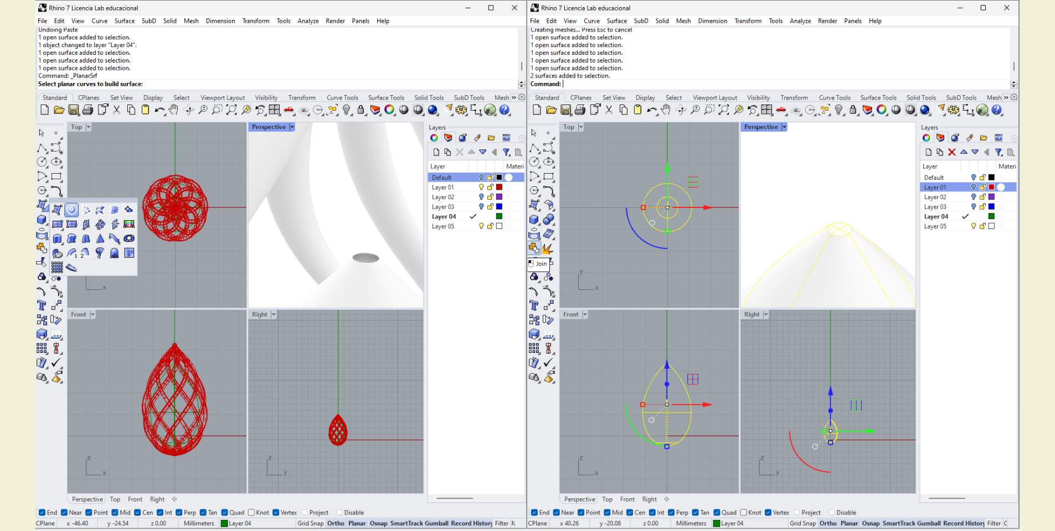Click the Open file folder icon in the right window

551,110
